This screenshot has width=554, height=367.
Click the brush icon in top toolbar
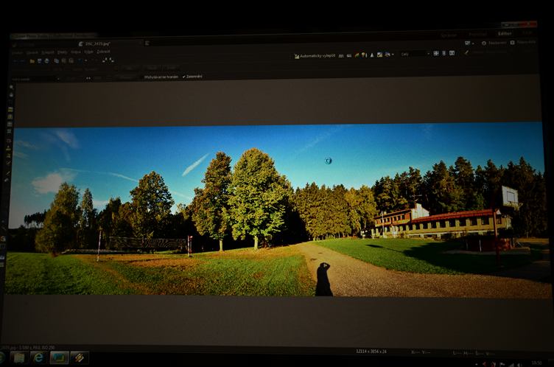coord(466,52)
